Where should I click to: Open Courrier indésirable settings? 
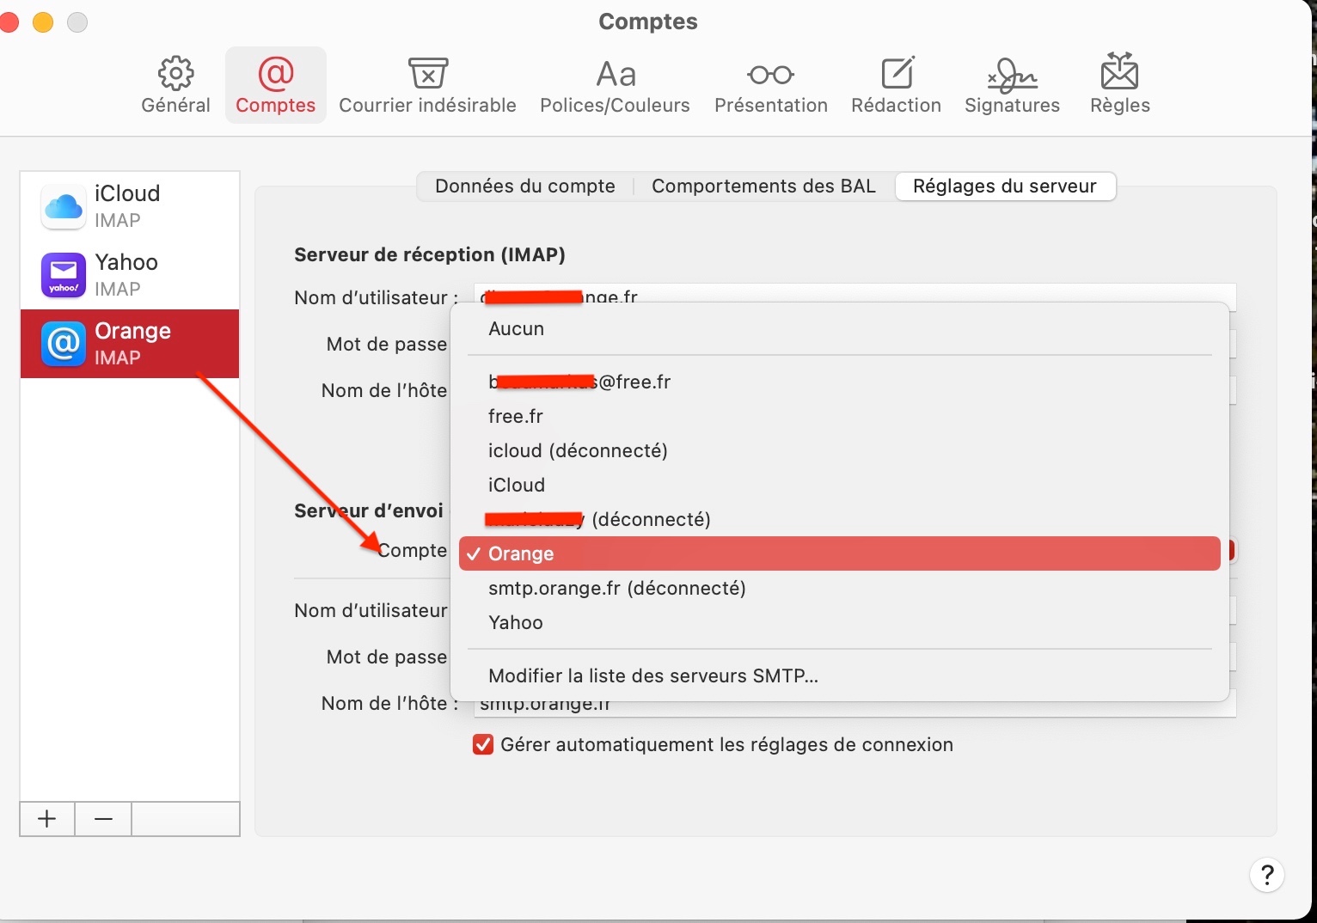427,85
